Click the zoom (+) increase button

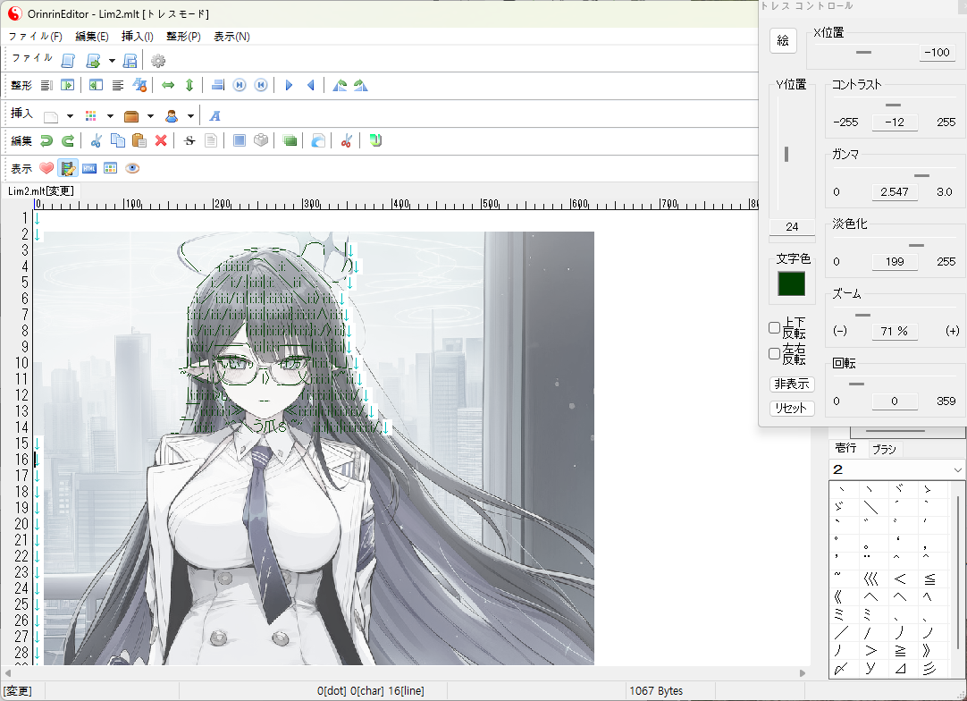click(x=952, y=332)
